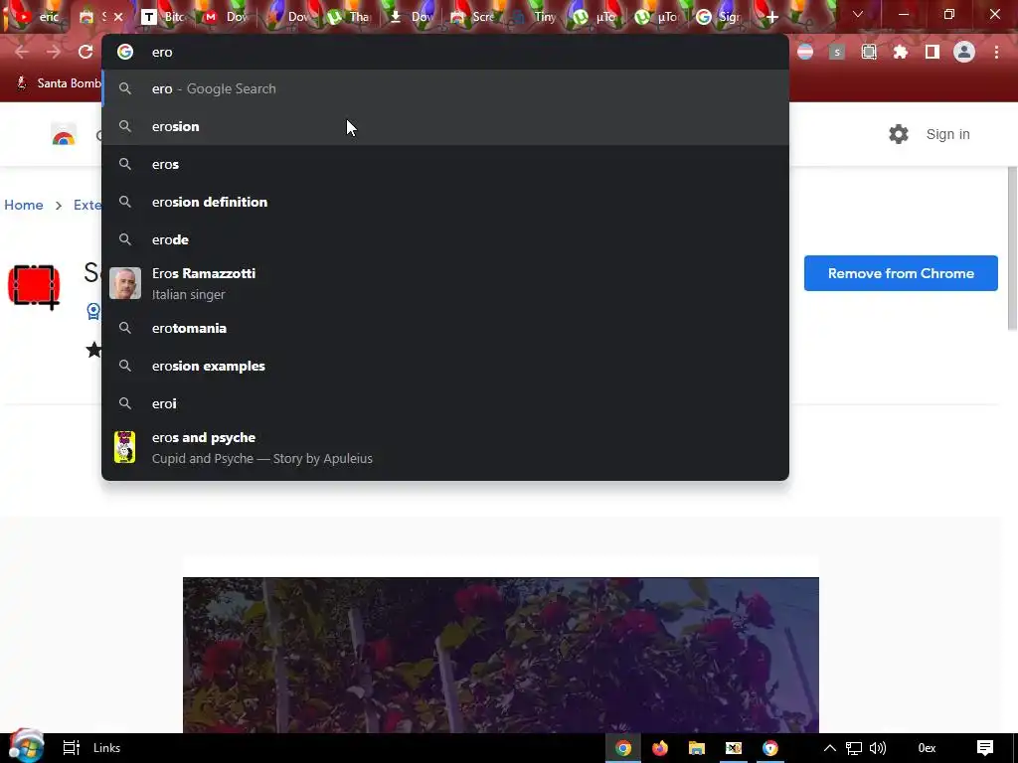Select the 'eroi' suggestion
1018x763 pixels.
coord(445,403)
